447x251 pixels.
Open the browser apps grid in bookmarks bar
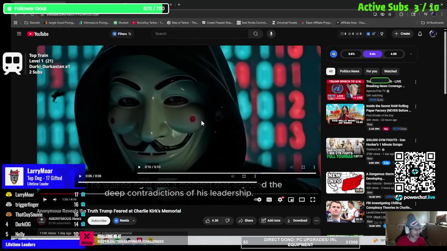(15, 23)
